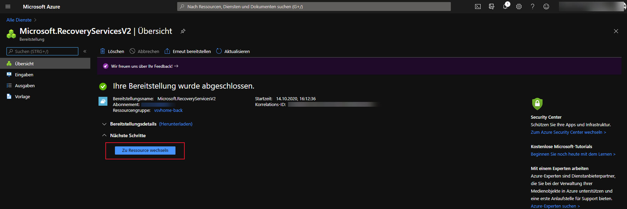Open the hamburger portal menu
This screenshot has width=627, height=209.
8,6
